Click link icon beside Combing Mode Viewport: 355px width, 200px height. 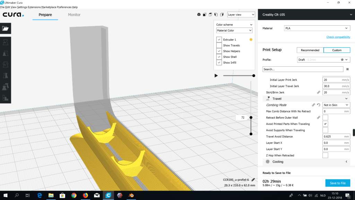coord(313,105)
